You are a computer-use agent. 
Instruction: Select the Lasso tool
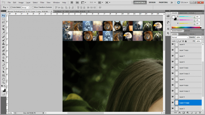[4, 22]
